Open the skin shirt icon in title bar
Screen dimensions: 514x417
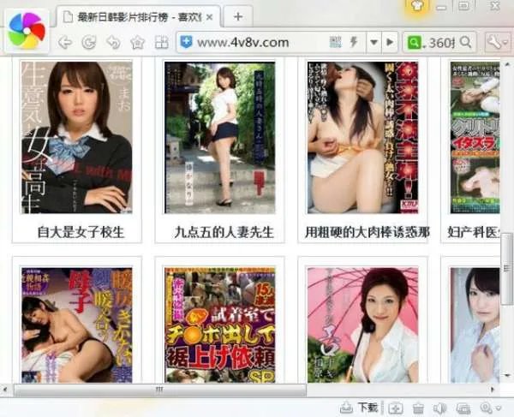[x=416, y=7]
